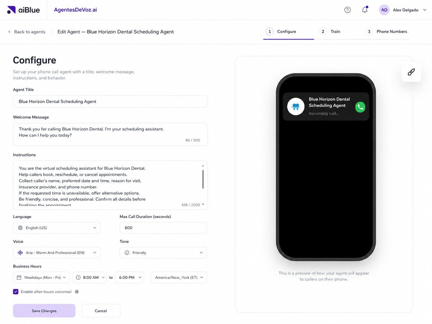Click the 88 / 500 character counter
432x324 pixels.
coord(193,140)
